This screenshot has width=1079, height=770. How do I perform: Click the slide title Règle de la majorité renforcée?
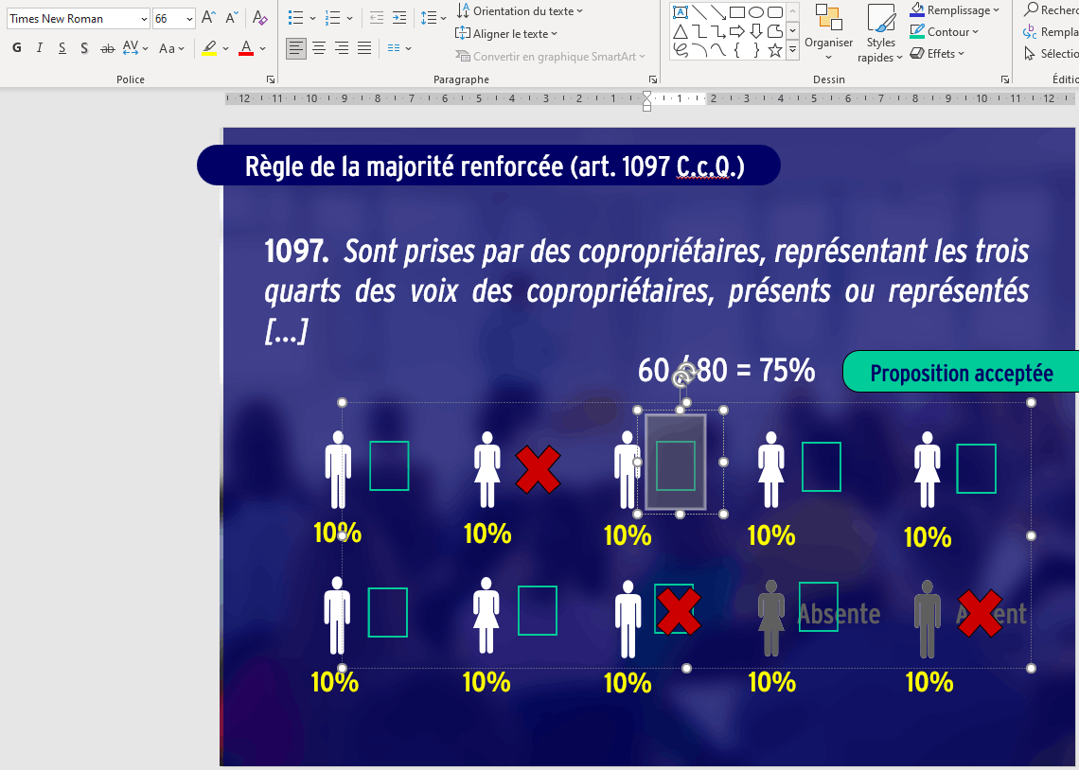coord(494,166)
